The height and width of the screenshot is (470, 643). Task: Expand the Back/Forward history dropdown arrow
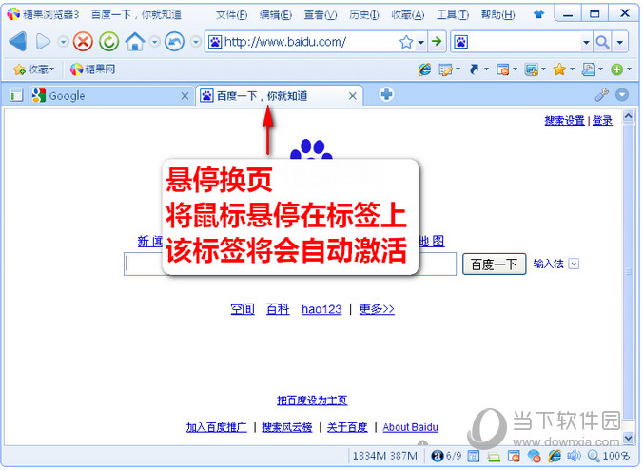click(x=63, y=42)
